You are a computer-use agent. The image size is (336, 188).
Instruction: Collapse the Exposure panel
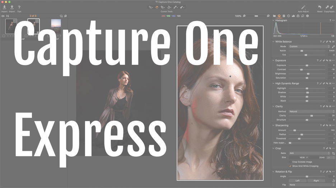pyautogui.click(x=273, y=60)
